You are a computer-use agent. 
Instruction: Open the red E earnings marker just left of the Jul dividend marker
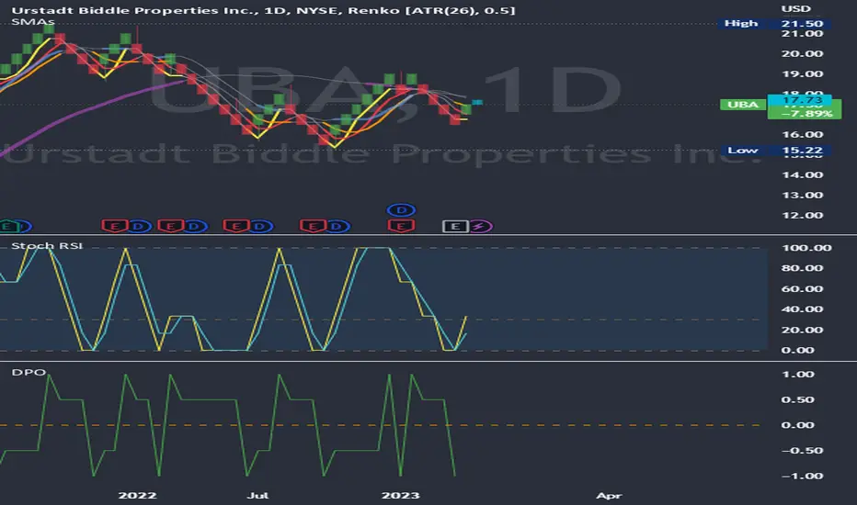[236, 226]
